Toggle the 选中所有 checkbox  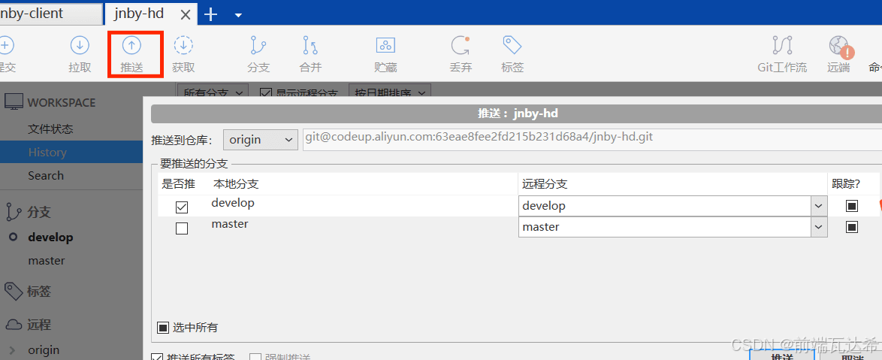tap(163, 328)
